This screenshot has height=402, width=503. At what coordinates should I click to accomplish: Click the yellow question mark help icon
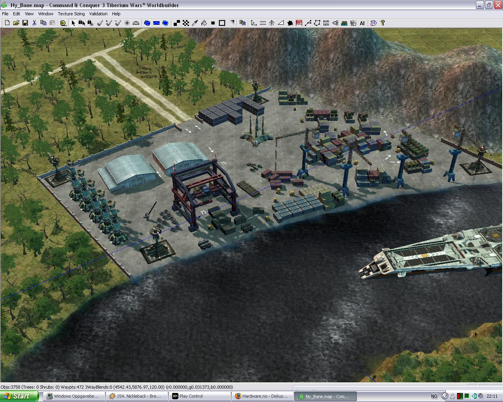[382, 23]
